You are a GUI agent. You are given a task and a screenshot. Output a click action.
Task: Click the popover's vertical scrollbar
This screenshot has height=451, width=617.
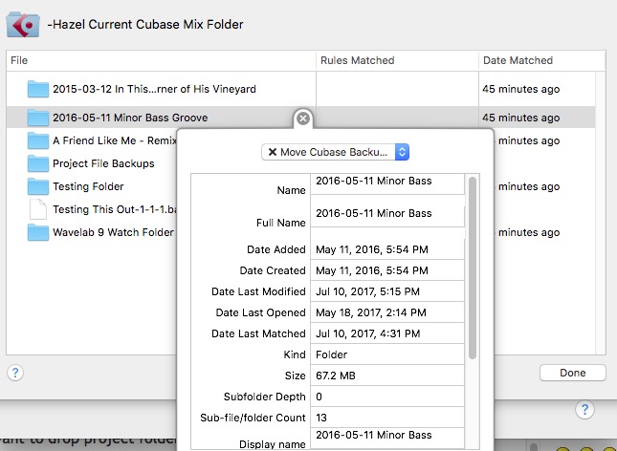pos(473,268)
